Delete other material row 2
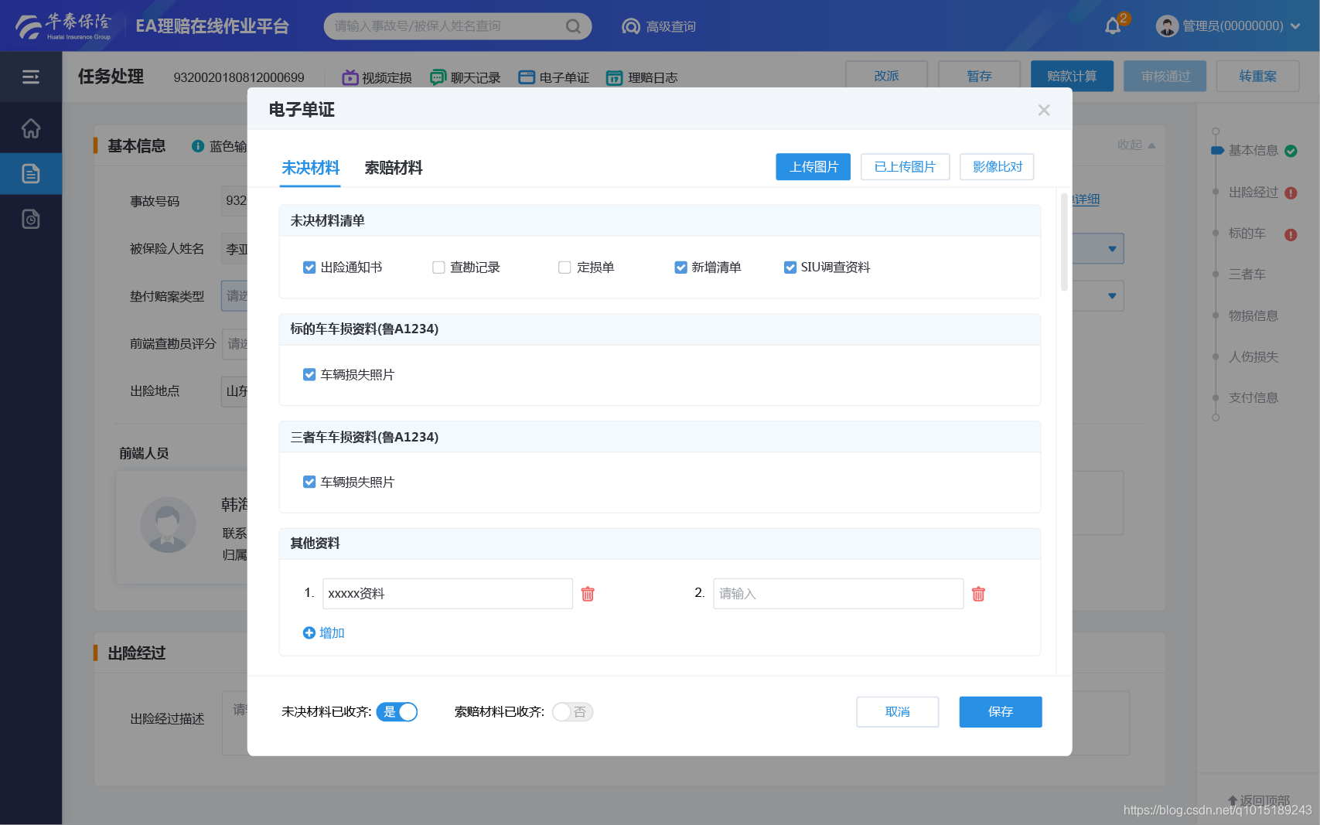 pyautogui.click(x=978, y=594)
